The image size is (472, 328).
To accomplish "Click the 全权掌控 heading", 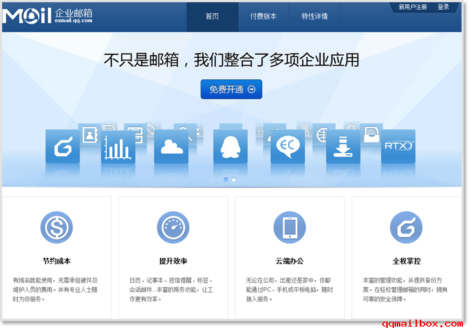I will 407,261.
